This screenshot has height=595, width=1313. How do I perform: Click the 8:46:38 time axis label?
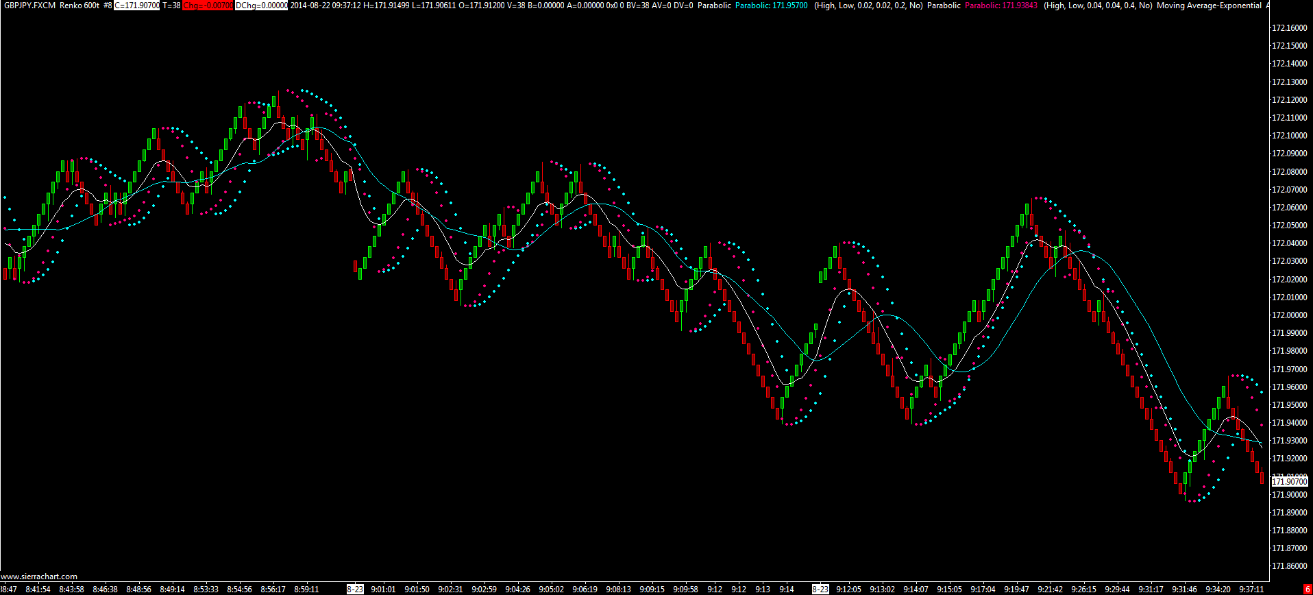(x=105, y=590)
